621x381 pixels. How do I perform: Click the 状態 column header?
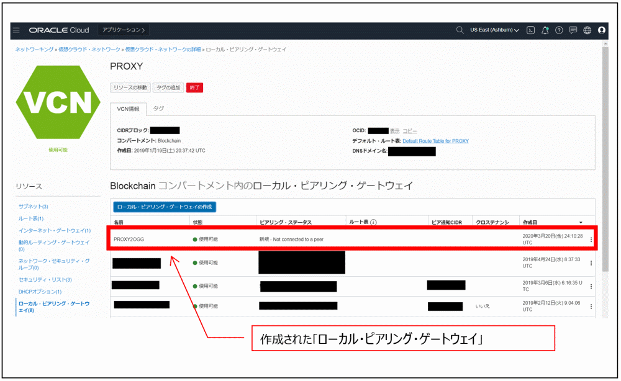197,222
